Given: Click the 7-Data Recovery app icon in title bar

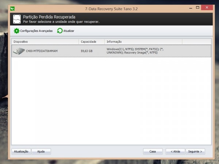Looking at the screenshot, I should tap(12, 9).
